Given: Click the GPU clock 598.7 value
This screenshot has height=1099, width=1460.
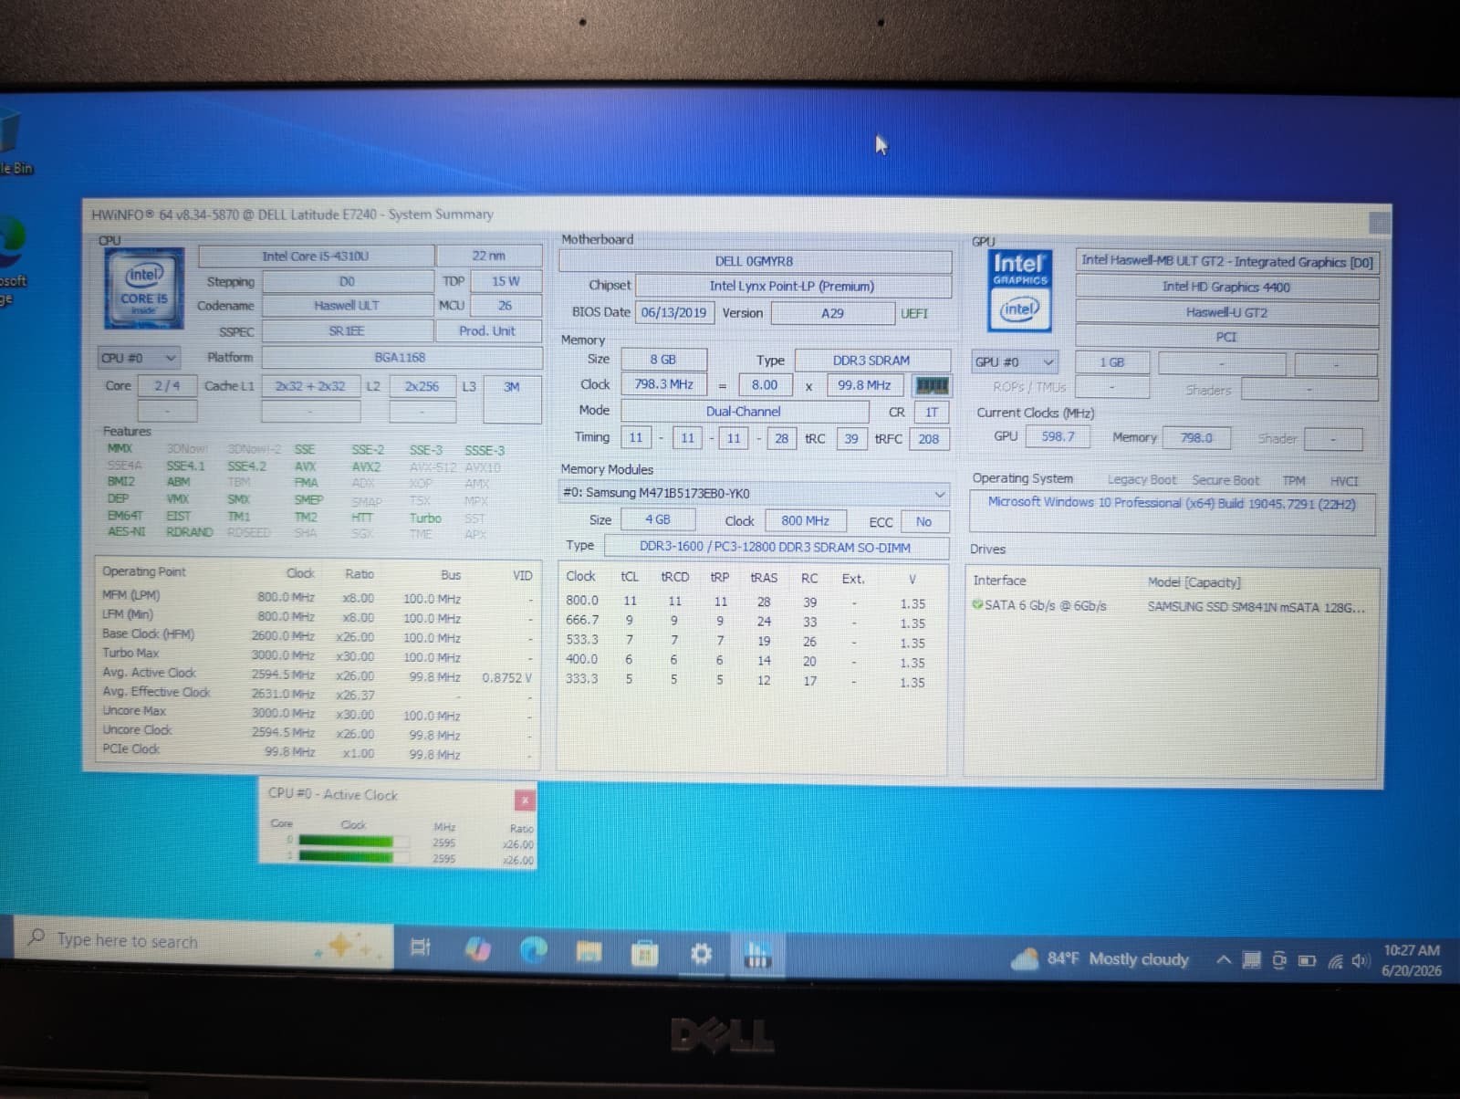Looking at the screenshot, I should click(1058, 437).
